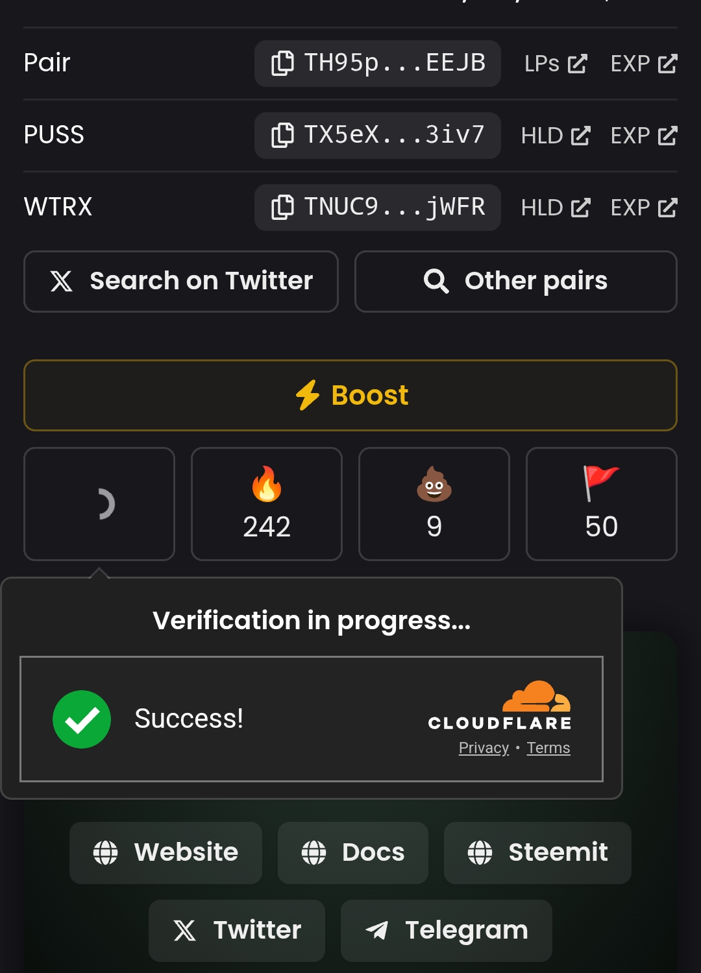
Task: Click the yellow Boost button
Action: (350, 395)
